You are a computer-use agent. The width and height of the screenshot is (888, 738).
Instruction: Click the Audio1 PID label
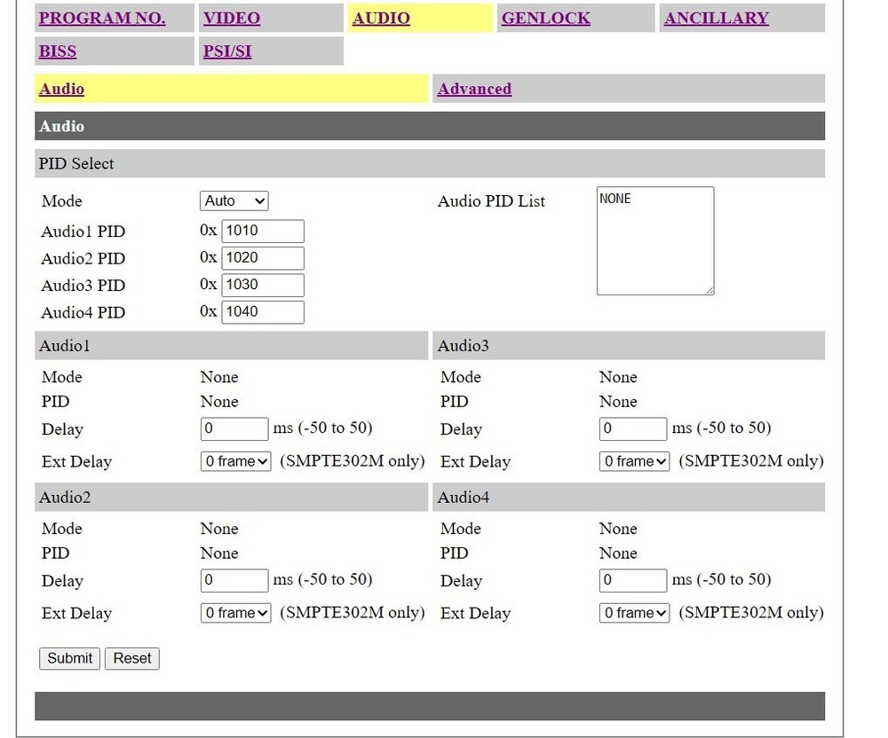[x=83, y=232]
